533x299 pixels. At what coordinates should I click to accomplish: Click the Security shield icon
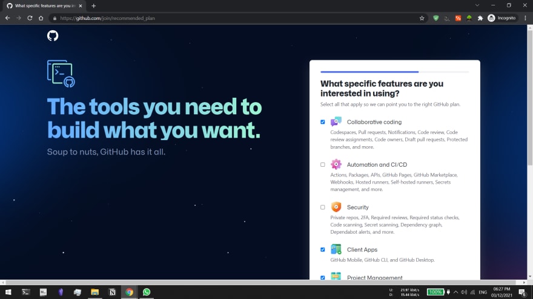click(336, 207)
